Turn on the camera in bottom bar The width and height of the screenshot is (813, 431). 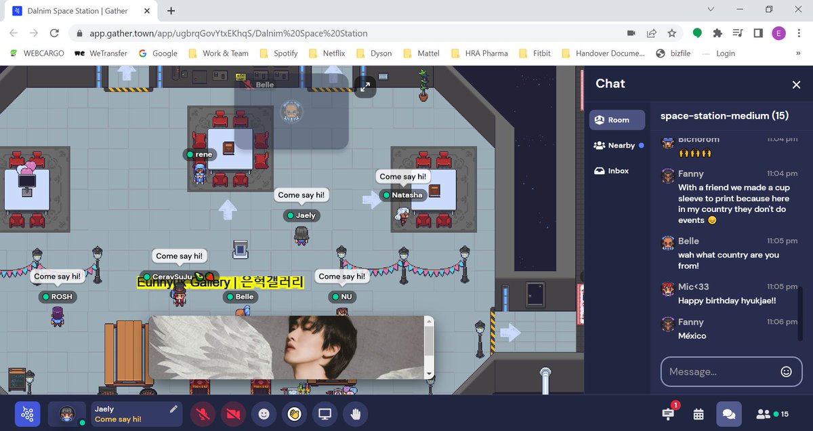[233, 414]
